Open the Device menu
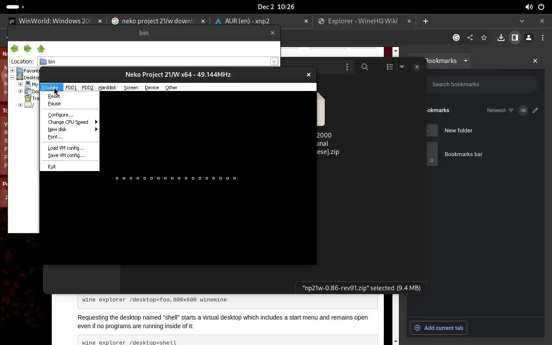This screenshot has height=345, width=552. 152,88
